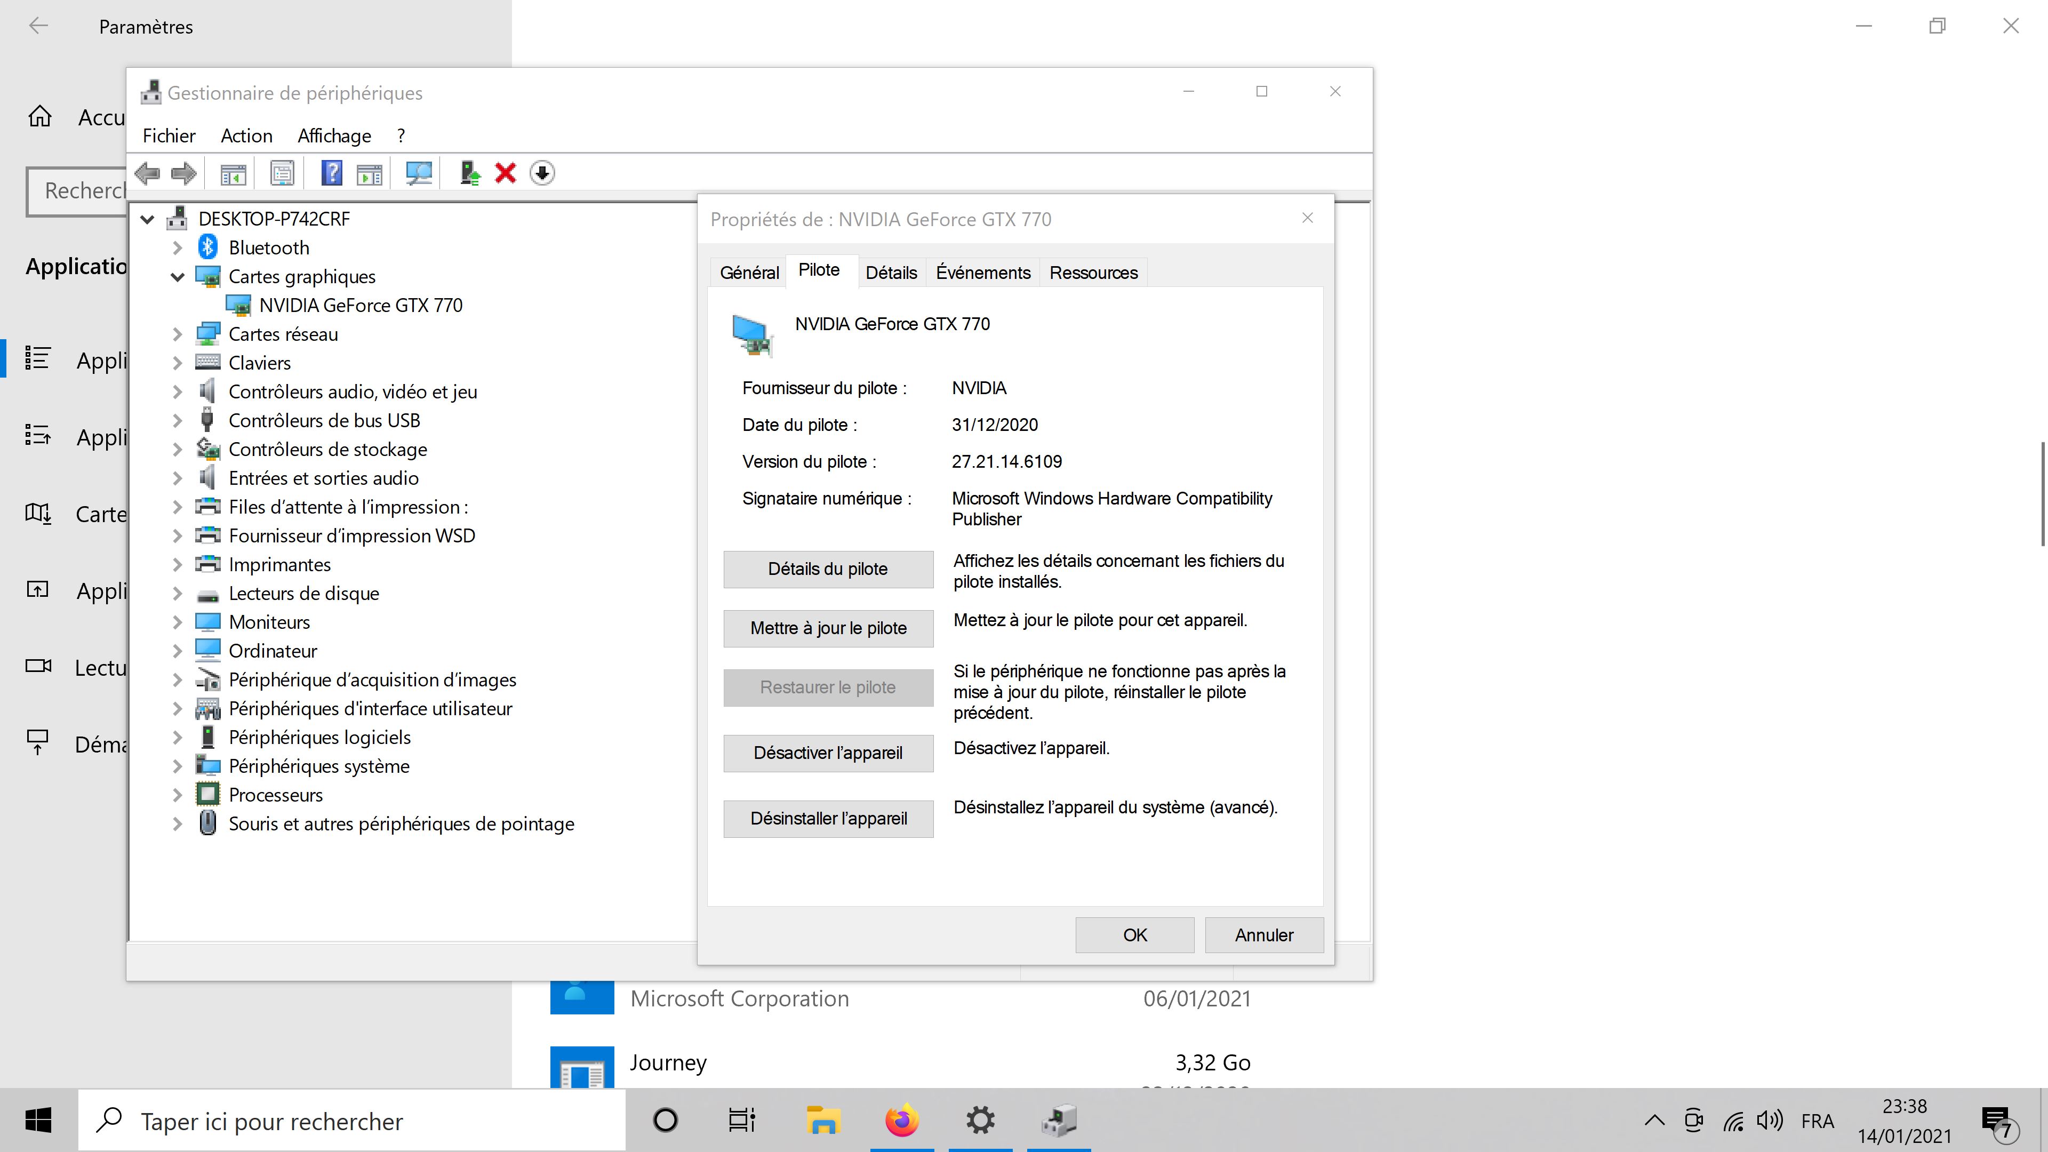Click the blue question mark help icon

[332, 172]
